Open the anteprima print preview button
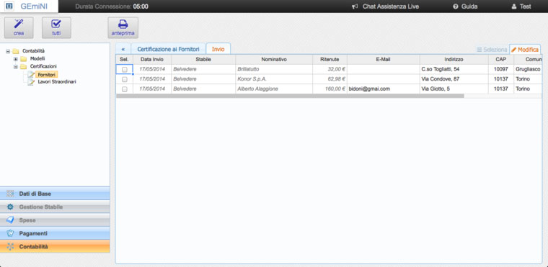 (123, 27)
